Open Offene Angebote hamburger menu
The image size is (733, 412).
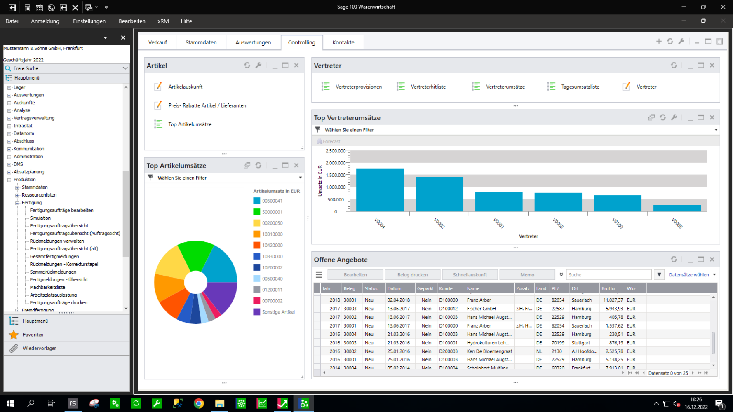(319, 275)
